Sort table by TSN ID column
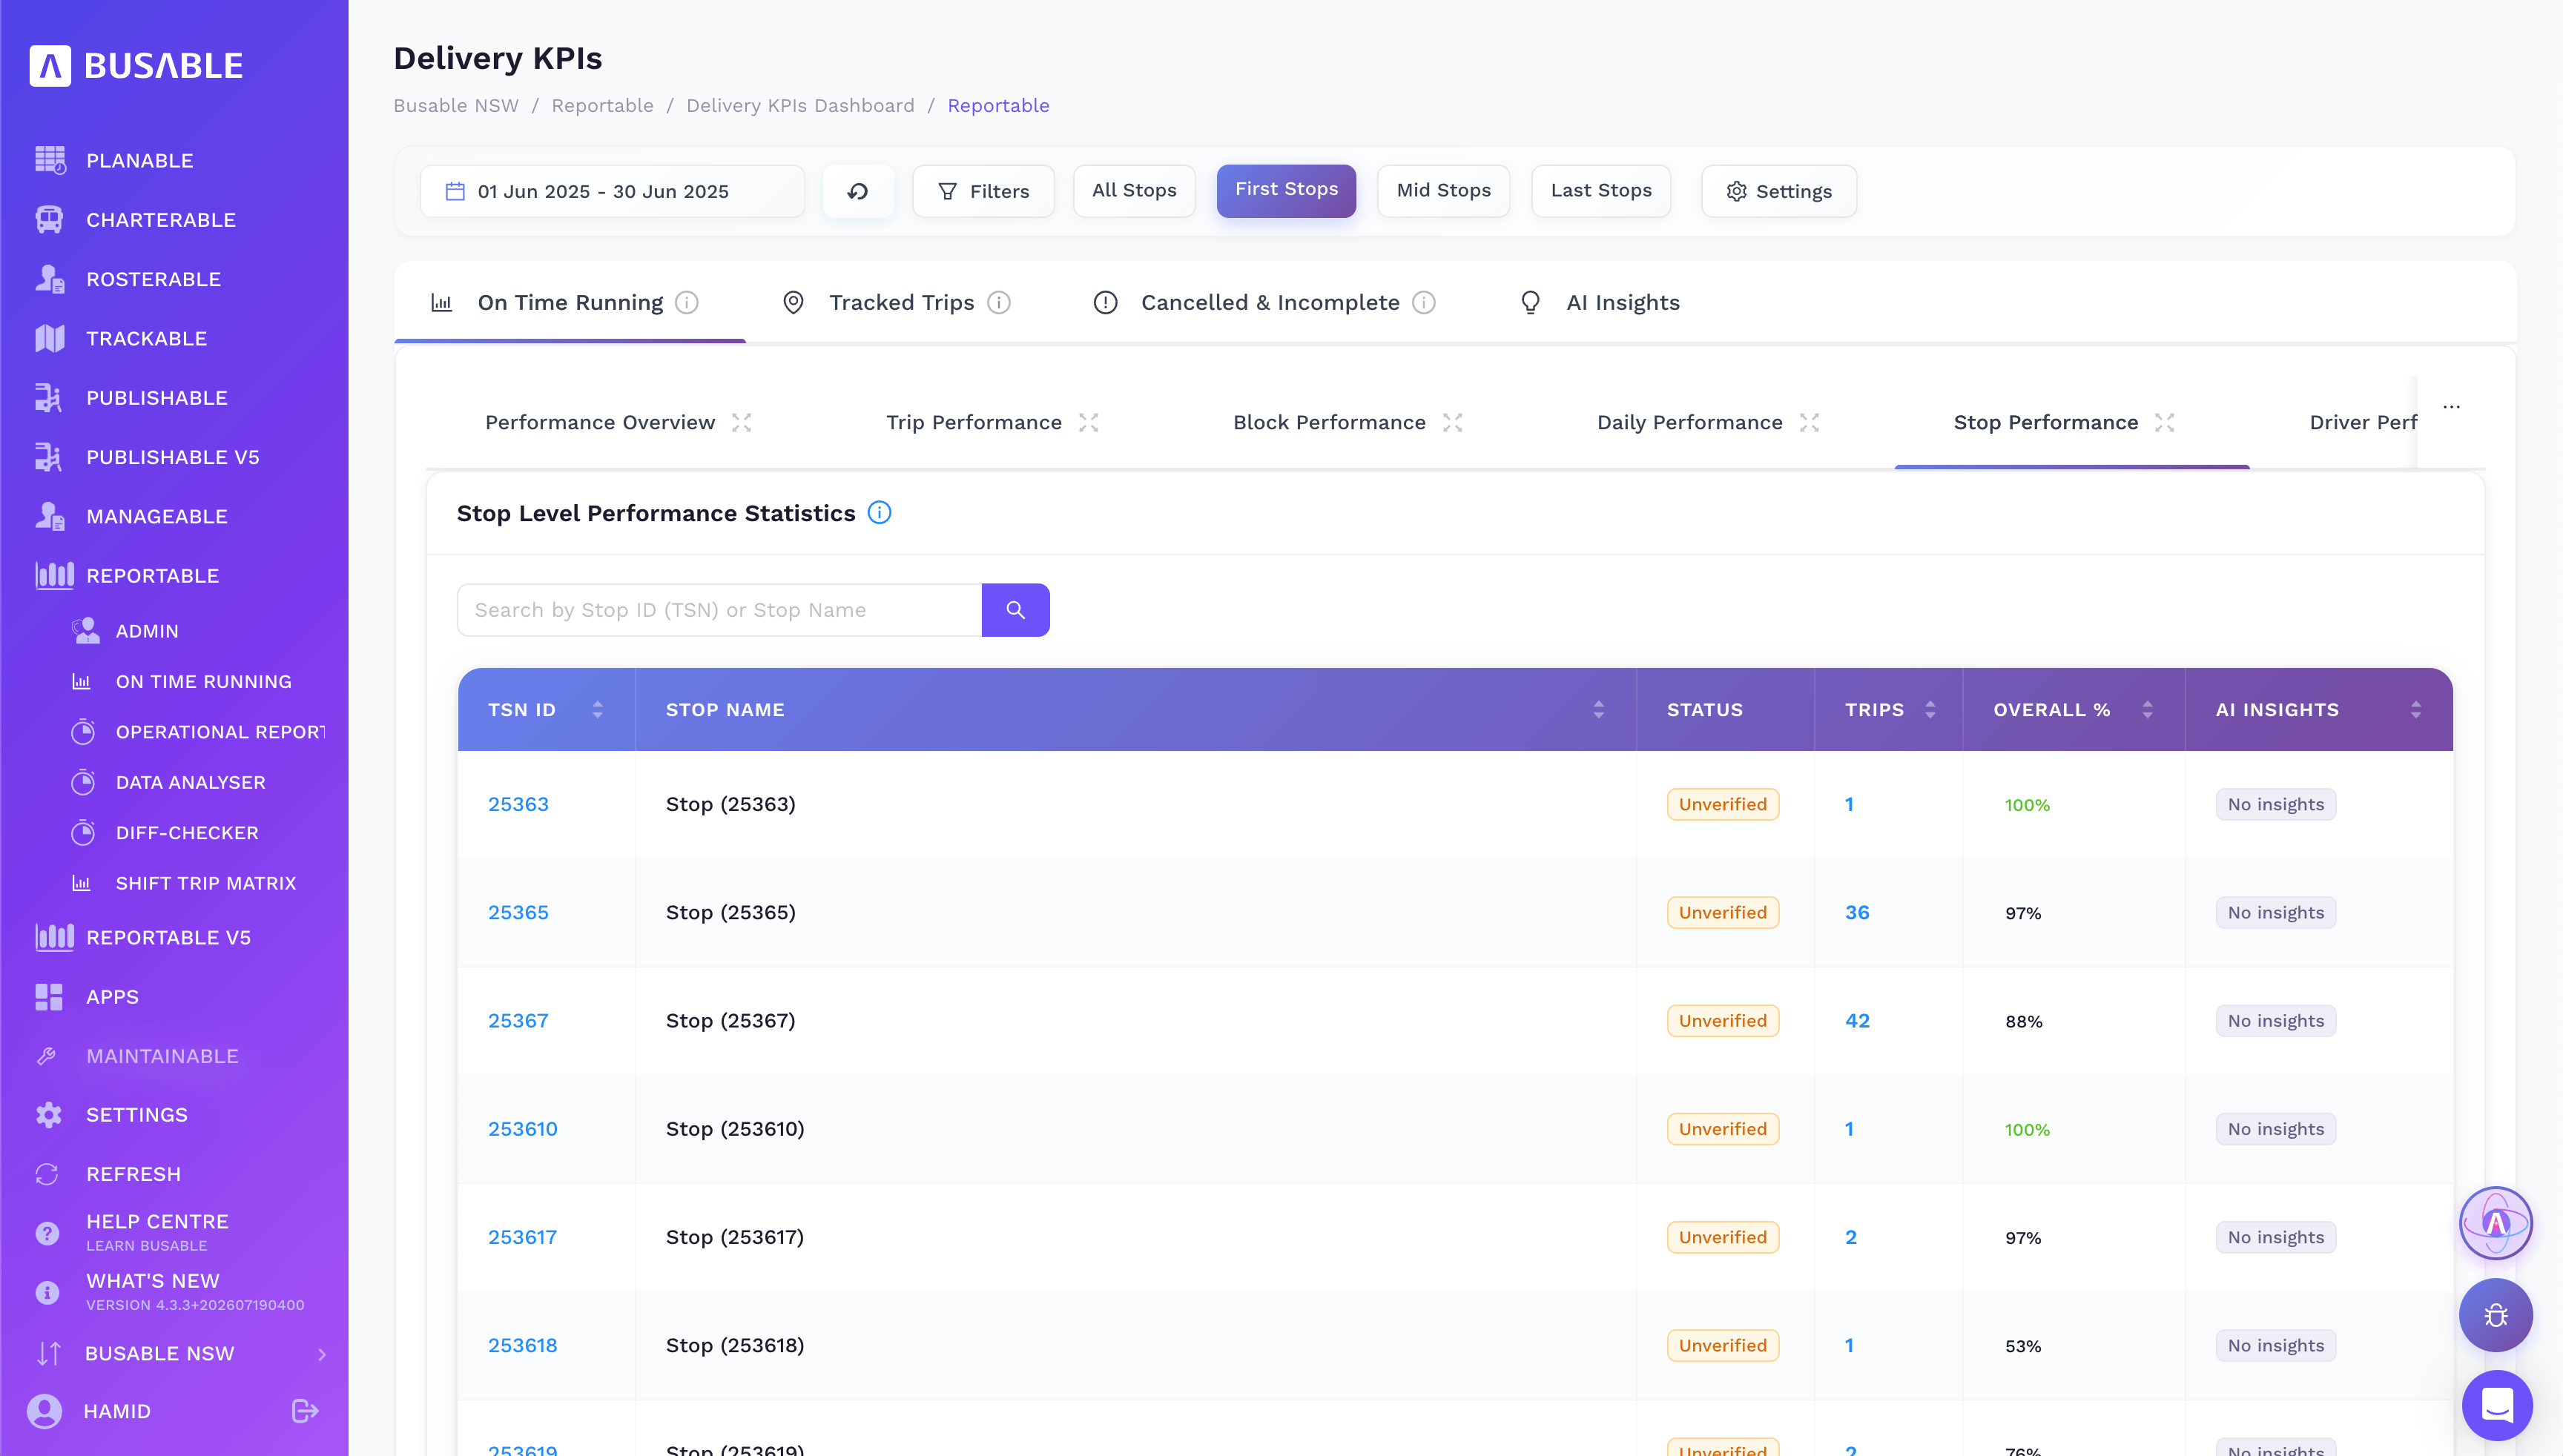The width and height of the screenshot is (2563, 1456). [597, 710]
